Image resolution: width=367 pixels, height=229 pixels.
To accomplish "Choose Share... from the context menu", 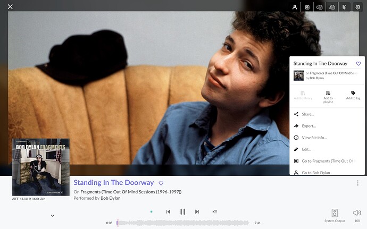I will point(327,114).
